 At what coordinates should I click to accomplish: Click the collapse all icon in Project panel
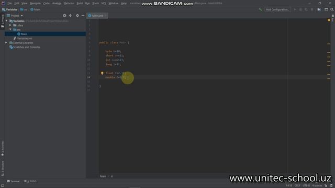70,16
